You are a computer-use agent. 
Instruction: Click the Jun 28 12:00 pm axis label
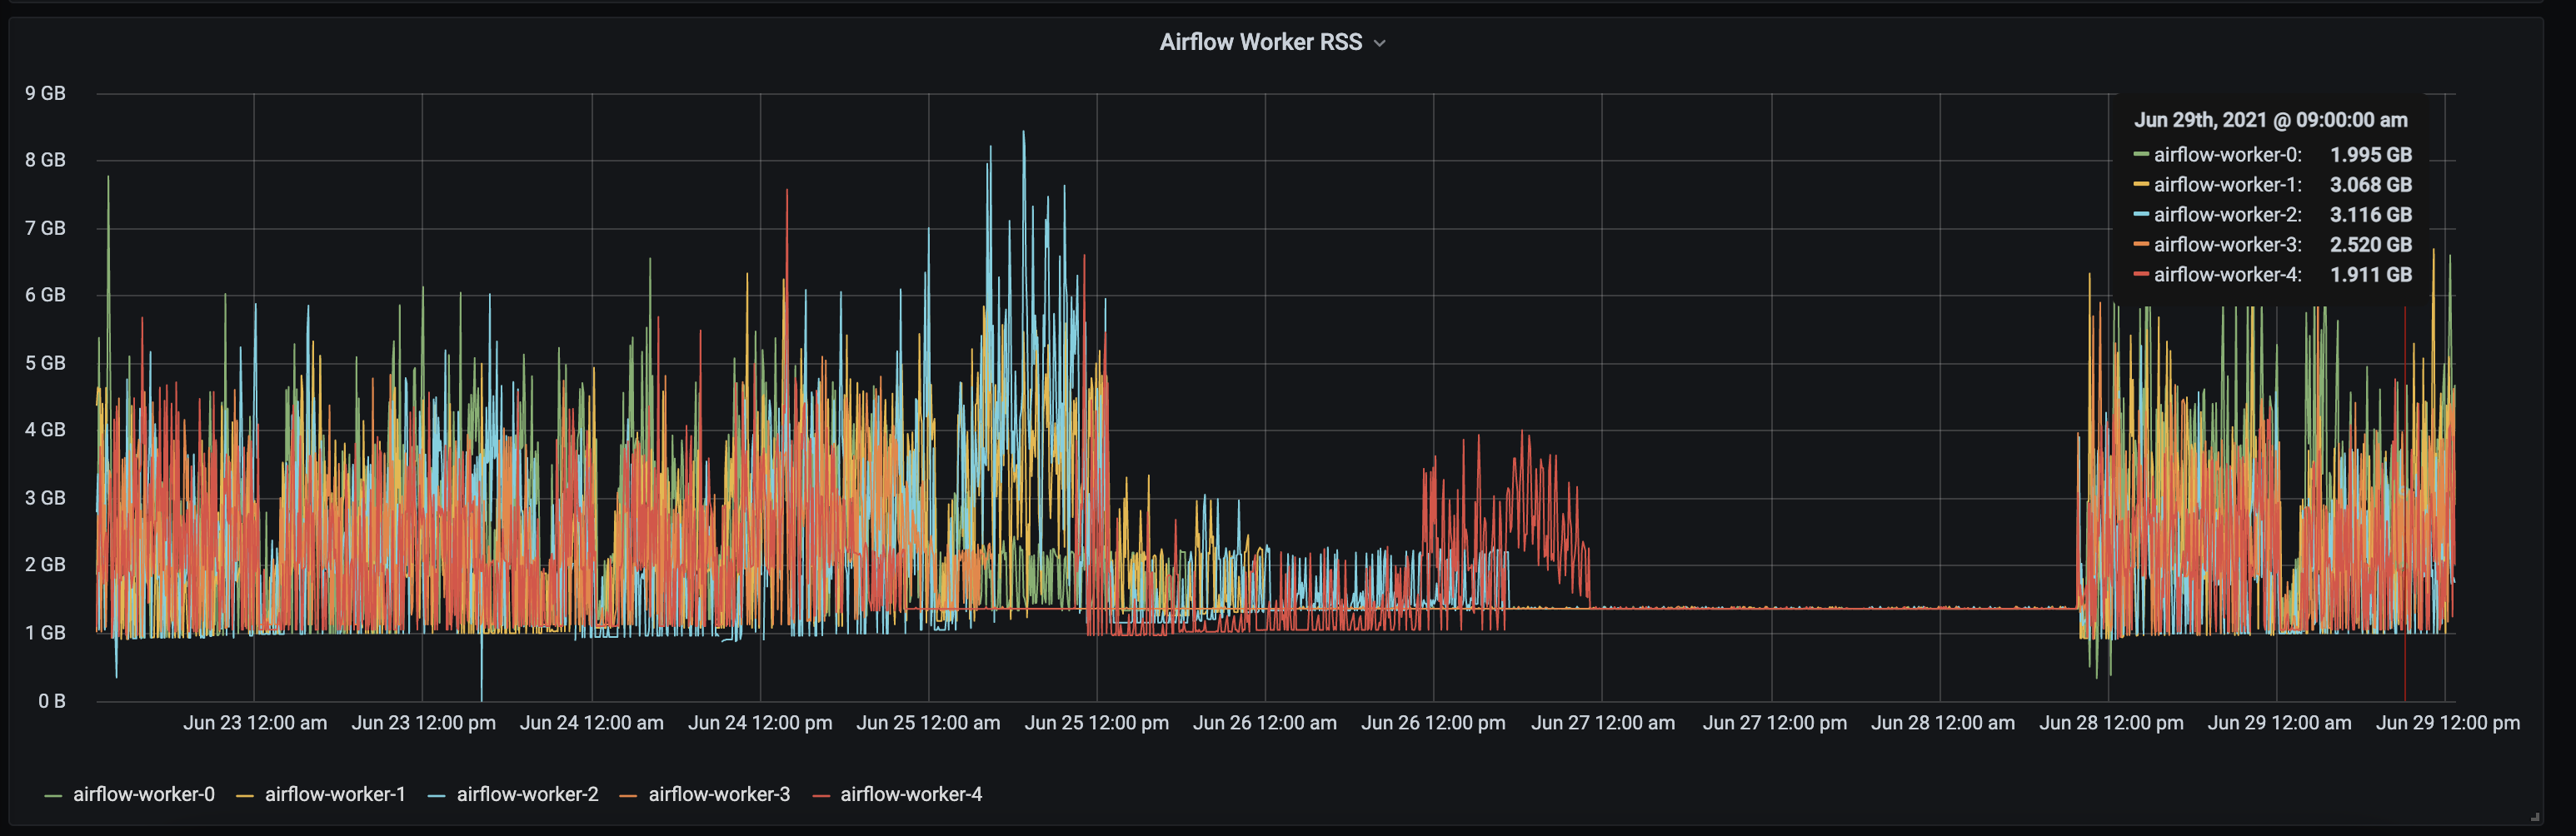(2111, 723)
